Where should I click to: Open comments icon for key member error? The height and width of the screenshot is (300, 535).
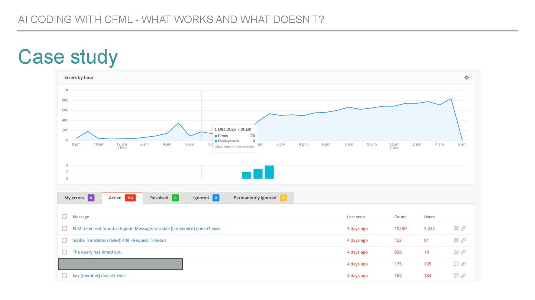click(x=456, y=276)
